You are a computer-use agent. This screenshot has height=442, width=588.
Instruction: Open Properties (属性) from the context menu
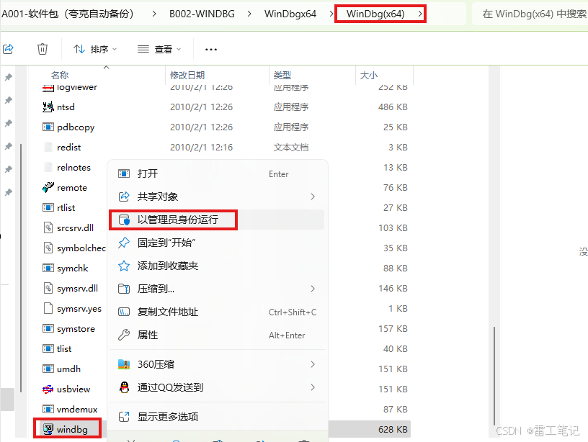[x=217, y=335]
